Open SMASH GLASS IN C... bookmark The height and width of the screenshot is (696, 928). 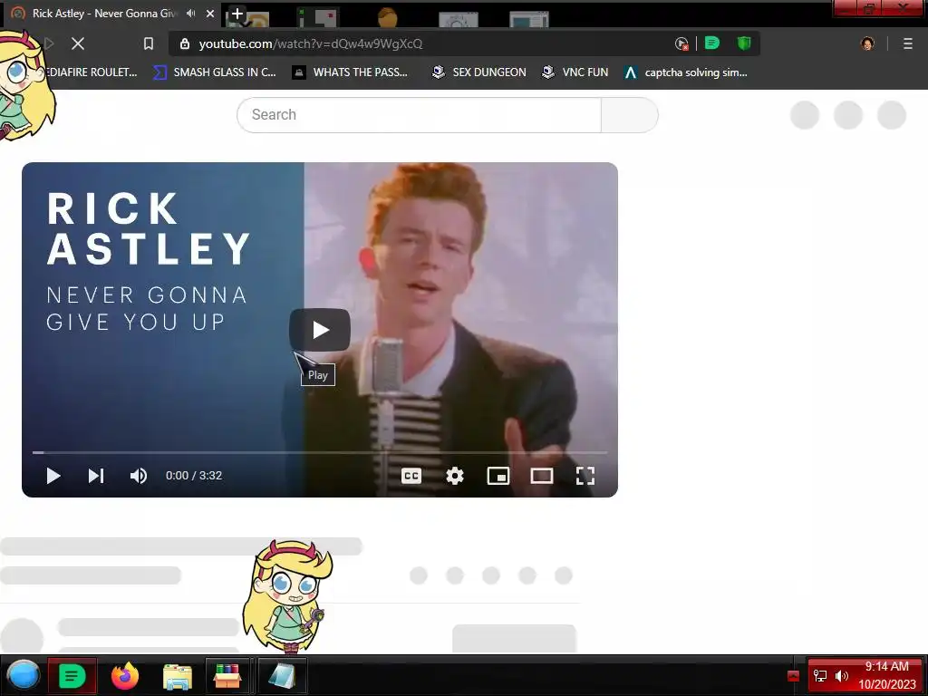pyautogui.click(x=215, y=72)
